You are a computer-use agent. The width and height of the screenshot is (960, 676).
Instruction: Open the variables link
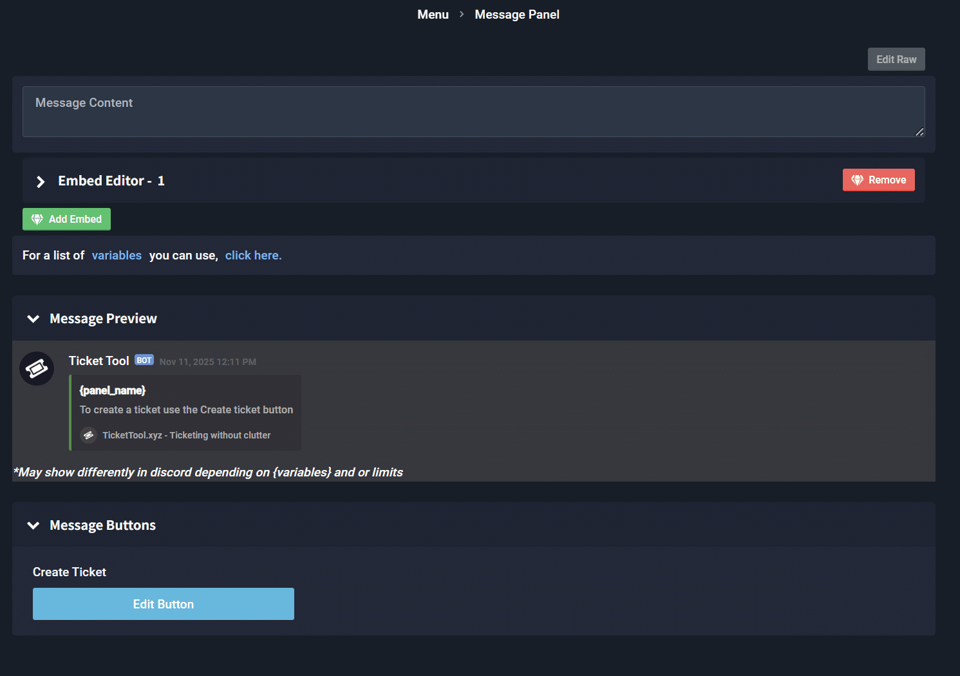click(117, 256)
